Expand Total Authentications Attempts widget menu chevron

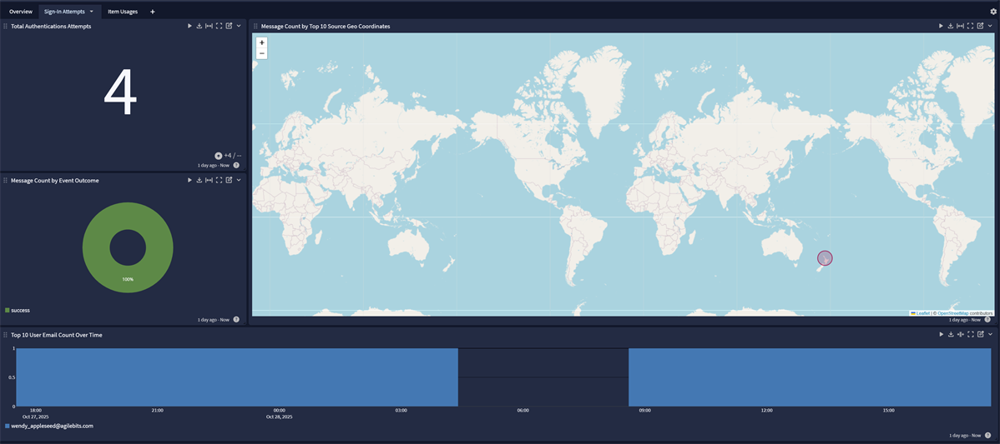click(239, 27)
